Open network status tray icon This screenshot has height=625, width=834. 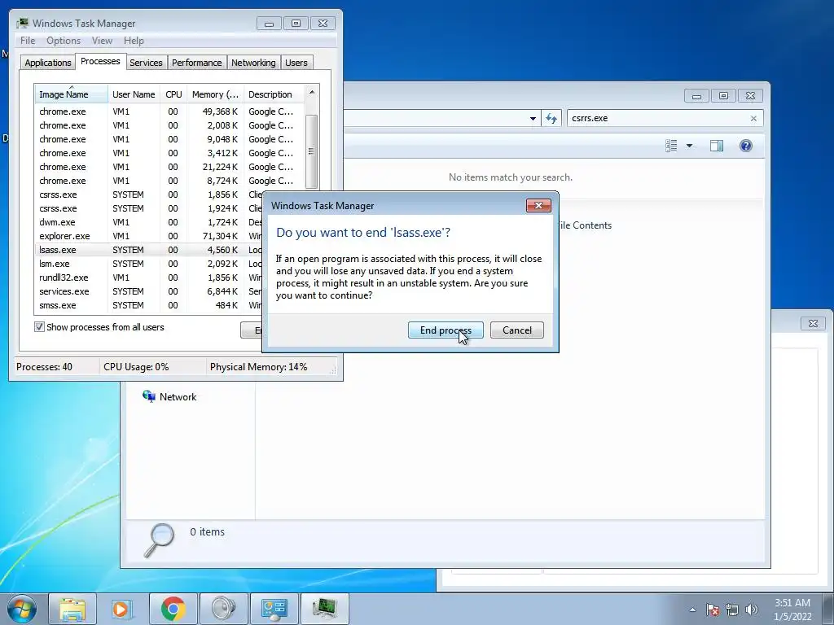[x=732, y=610]
